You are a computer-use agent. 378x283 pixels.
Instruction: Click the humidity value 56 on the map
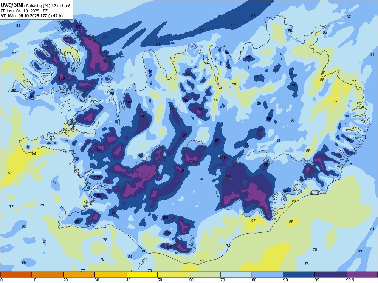pyautogui.click(x=322, y=80)
